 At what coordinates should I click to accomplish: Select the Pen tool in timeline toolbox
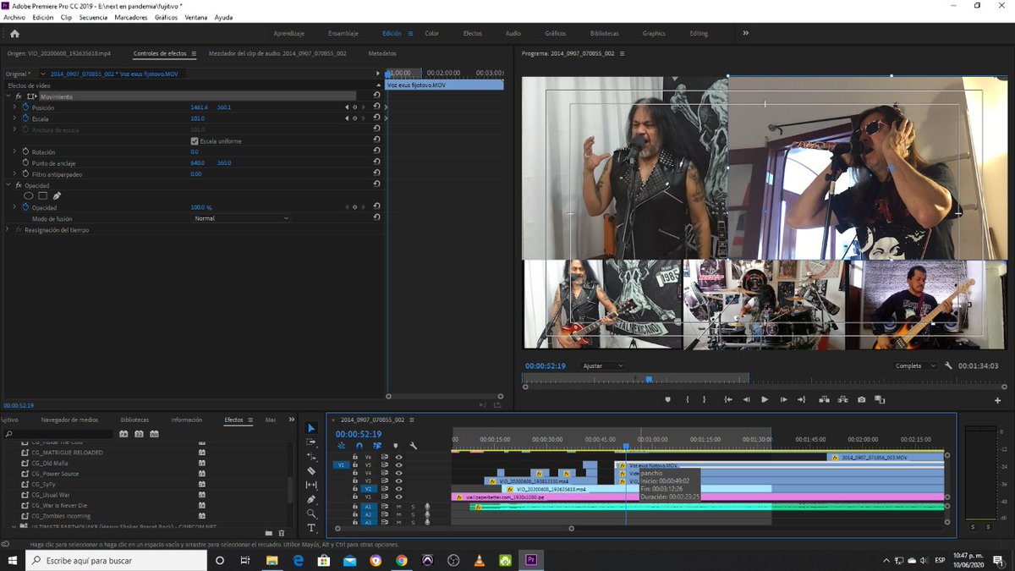(311, 499)
